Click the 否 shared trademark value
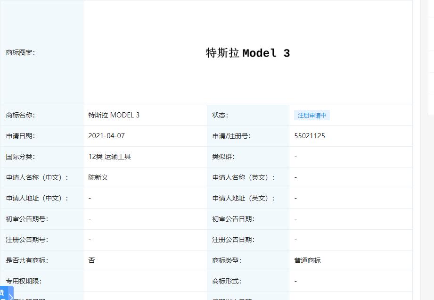Screen dimensions: 434x300 (x=91, y=260)
